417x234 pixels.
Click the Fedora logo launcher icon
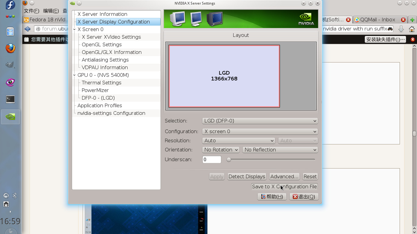(10, 5)
